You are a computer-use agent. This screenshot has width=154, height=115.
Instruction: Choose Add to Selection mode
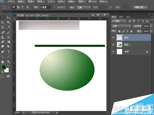coord(18,7)
